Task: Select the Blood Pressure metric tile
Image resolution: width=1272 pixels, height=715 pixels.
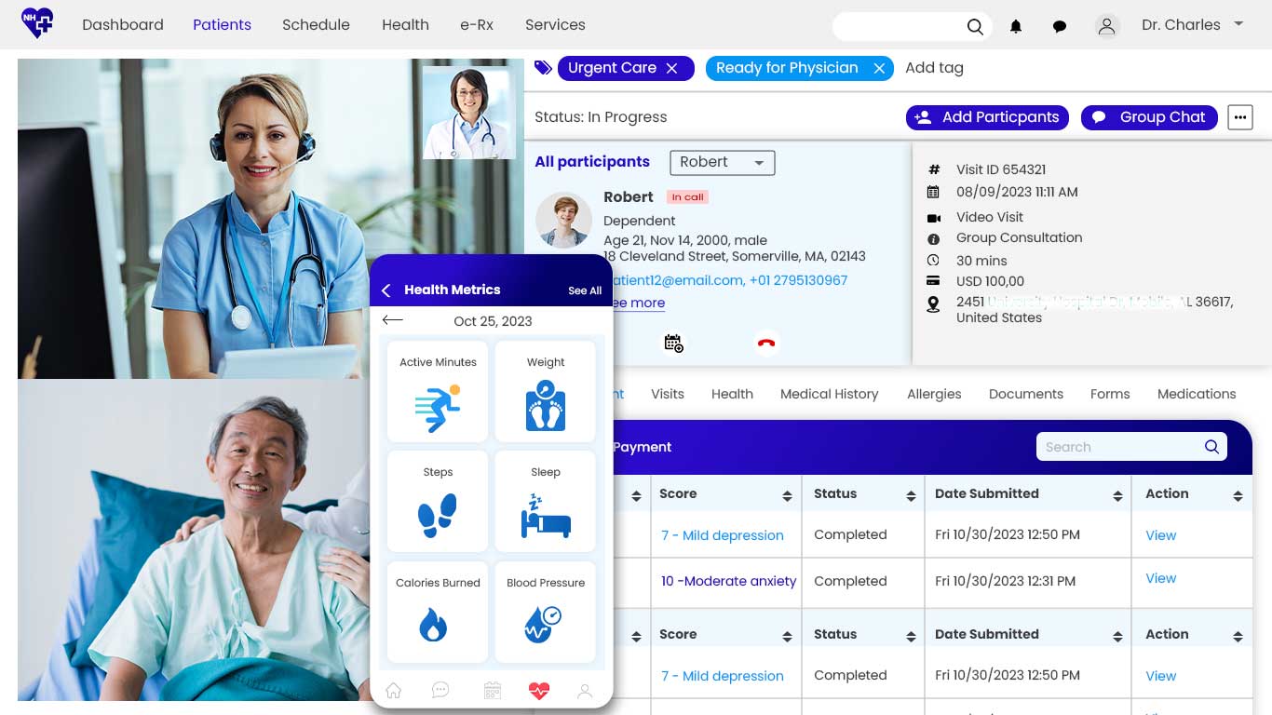Action: click(x=545, y=612)
